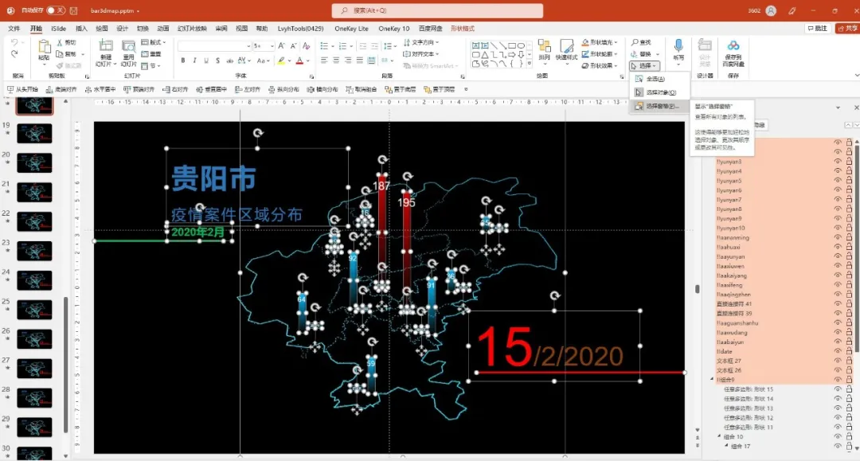
Task: Open the 设计 ribbon tab
Action: point(122,29)
